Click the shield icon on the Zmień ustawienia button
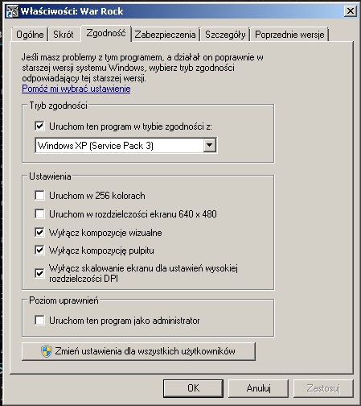Screen dimensions: 361x406 (x=47, y=351)
